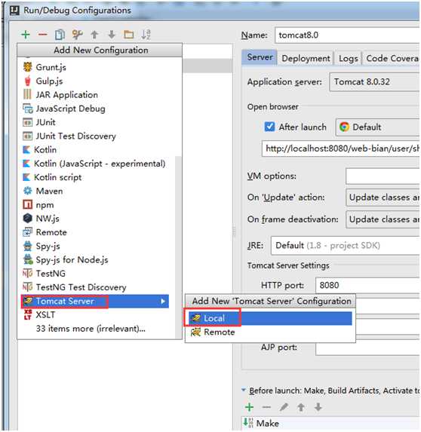
Task: Switch to the Server tab
Action: point(260,57)
